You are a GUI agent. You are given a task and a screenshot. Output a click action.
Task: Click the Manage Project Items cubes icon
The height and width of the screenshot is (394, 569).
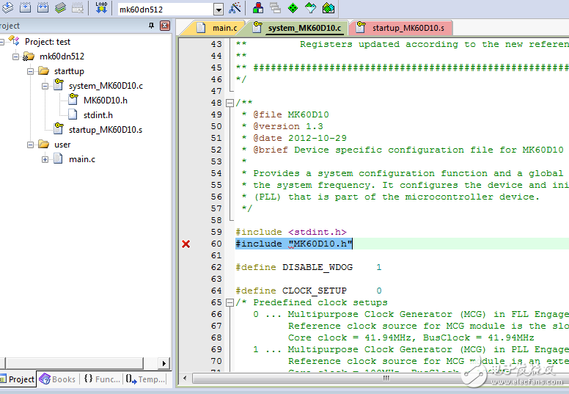click(258, 9)
